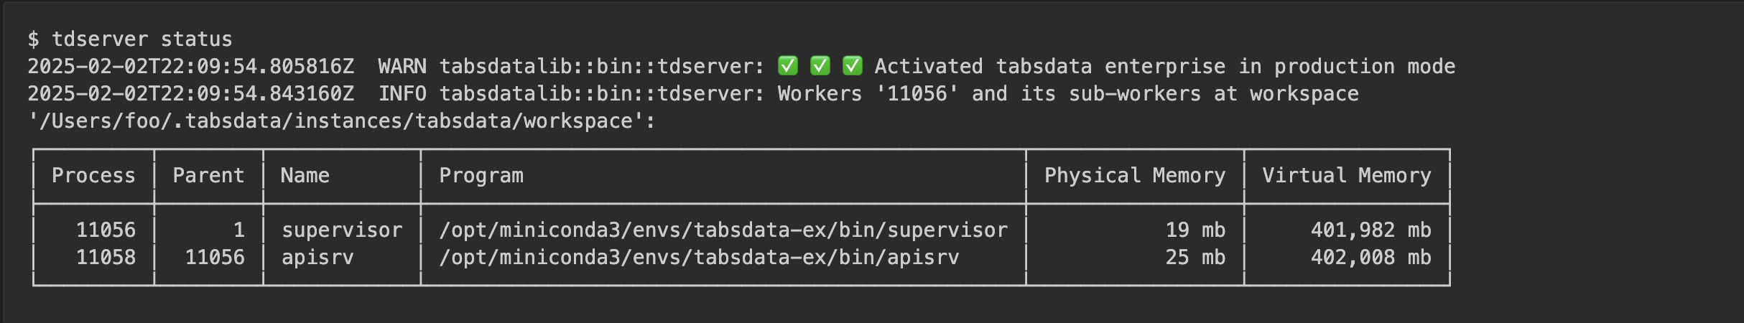This screenshot has height=323, width=1744.
Task: Select the Physical Memory column header
Action: (x=1135, y=176)
